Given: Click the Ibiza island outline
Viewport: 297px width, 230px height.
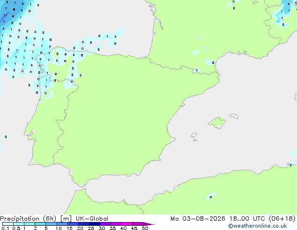Looking at the screenshot, I should (x=194, y=135).
